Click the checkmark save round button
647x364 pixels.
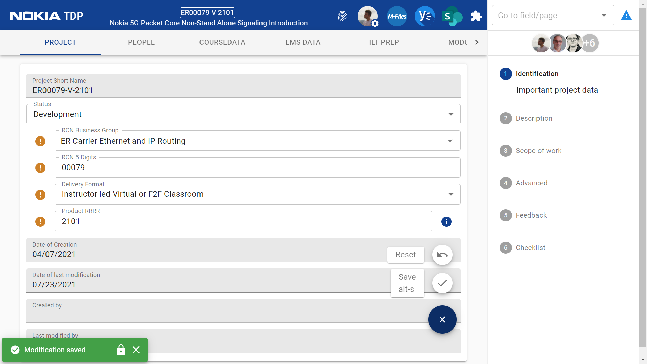tap(442, 283)
